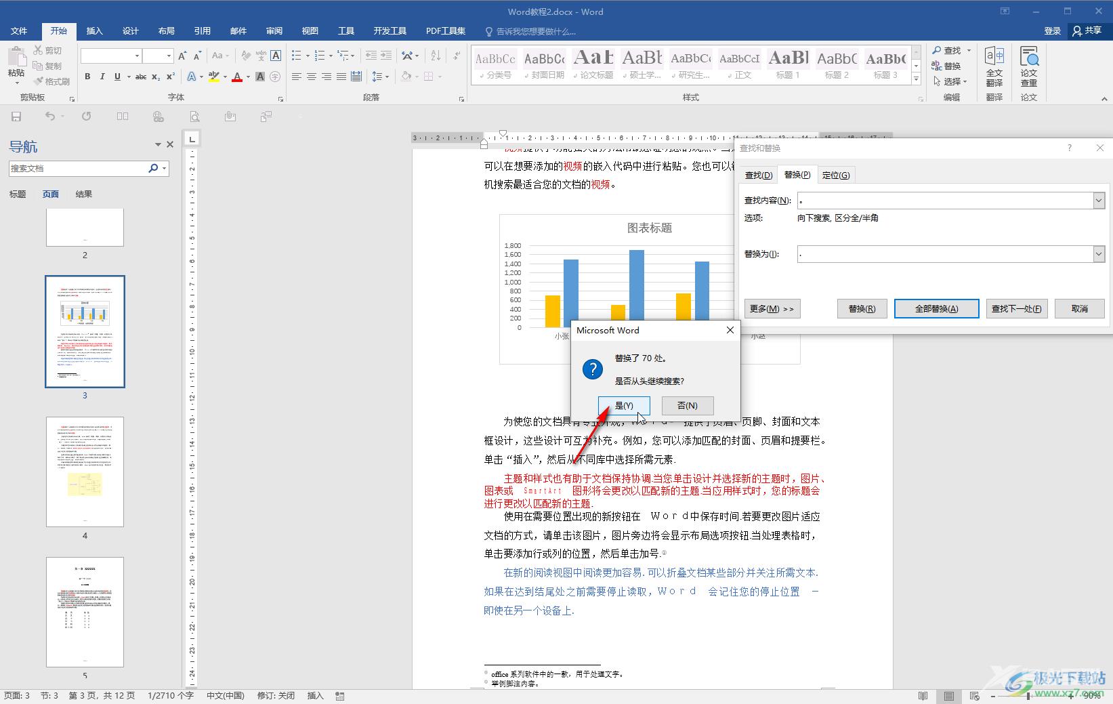Viewport: 1113px width, 704px height.
Task: Click the 论文查重 paper check icon
Action: pyautogui.click(x=1029, y=66)
